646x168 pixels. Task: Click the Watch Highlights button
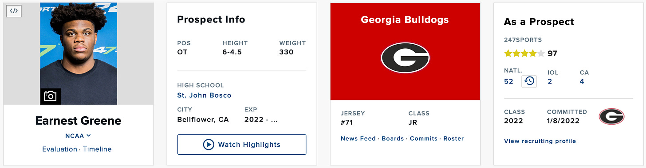point(242,145)
